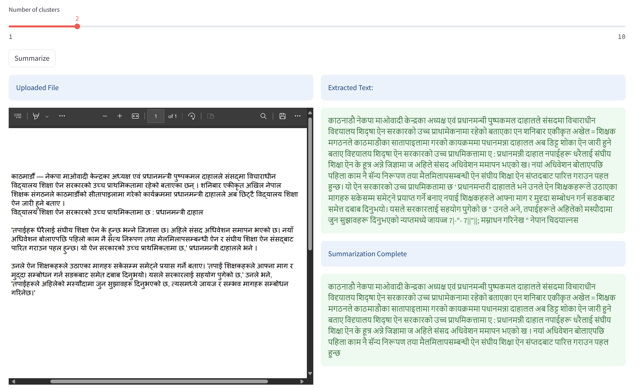Zoom out of the PDF page
The image size is (642, 388).
pos(105,116)
